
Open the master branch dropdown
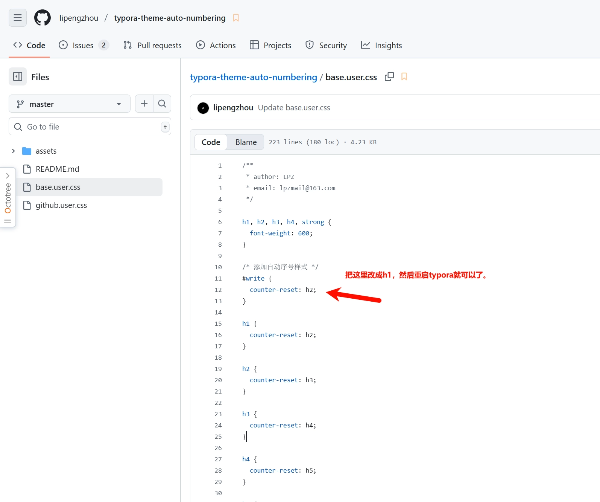70,104
